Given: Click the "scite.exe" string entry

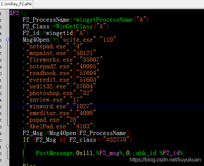Looking at the screenshot, I should pos(78,40).
